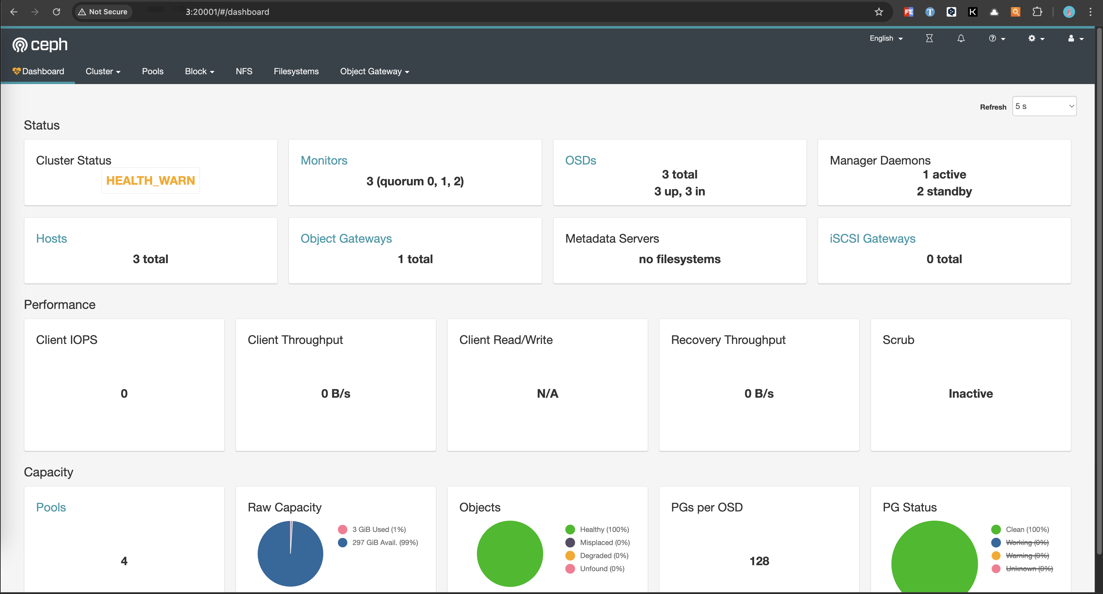Open the help question mark menu
Screen dimensions: 1103x594
click(x=997, y=39)
